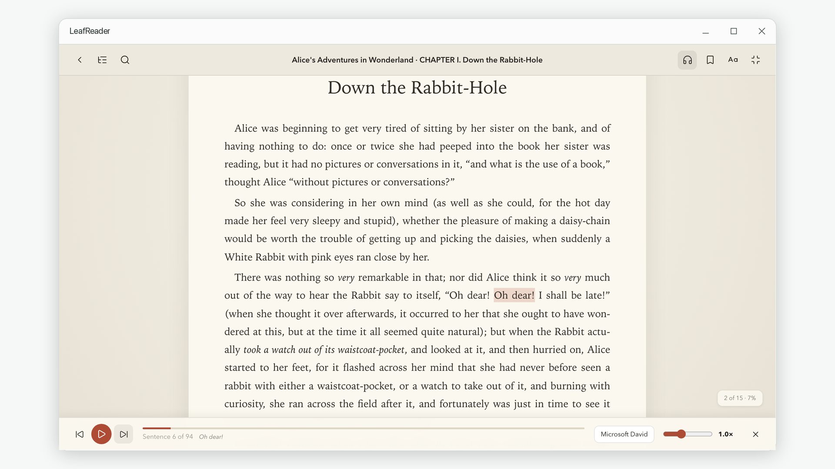Open the Microsoft David voice selector
Screen dimensions: 835x469
click(624, 434)
